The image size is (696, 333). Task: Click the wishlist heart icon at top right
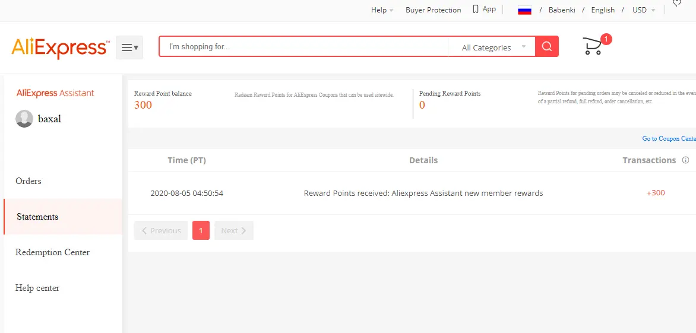(x=677, y=3)
